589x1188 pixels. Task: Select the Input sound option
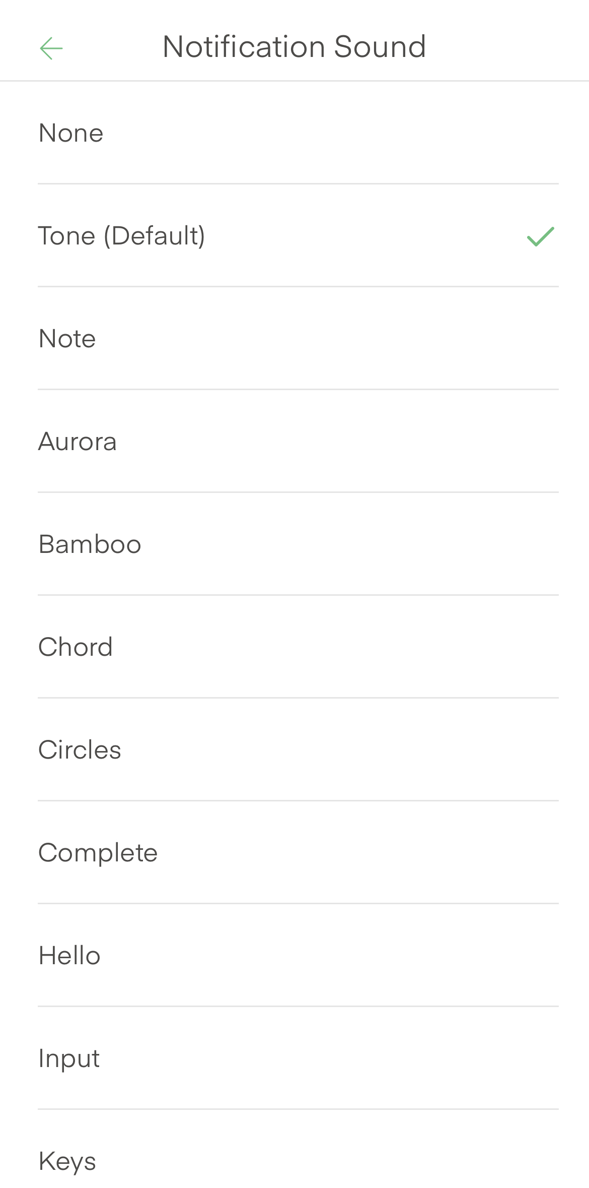click(x=69, y=1058)
